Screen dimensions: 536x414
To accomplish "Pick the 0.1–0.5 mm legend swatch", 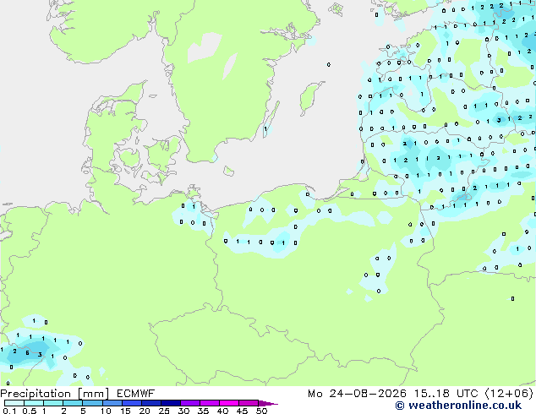I will [x=14, y=403].
